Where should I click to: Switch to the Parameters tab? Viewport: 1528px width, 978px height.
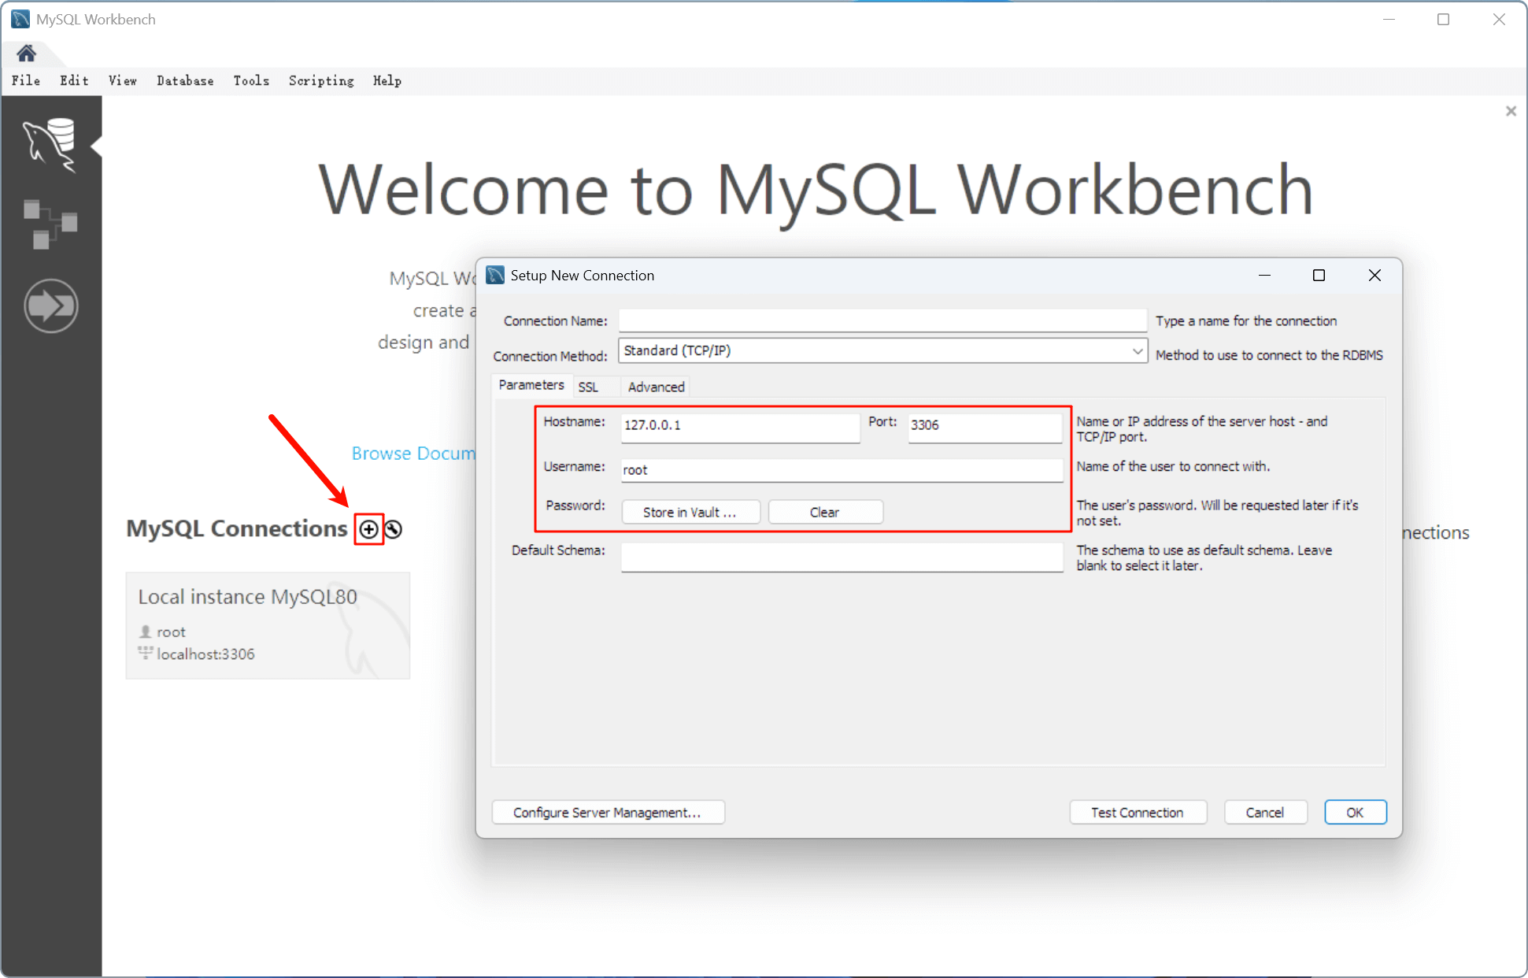click(531, 385)
